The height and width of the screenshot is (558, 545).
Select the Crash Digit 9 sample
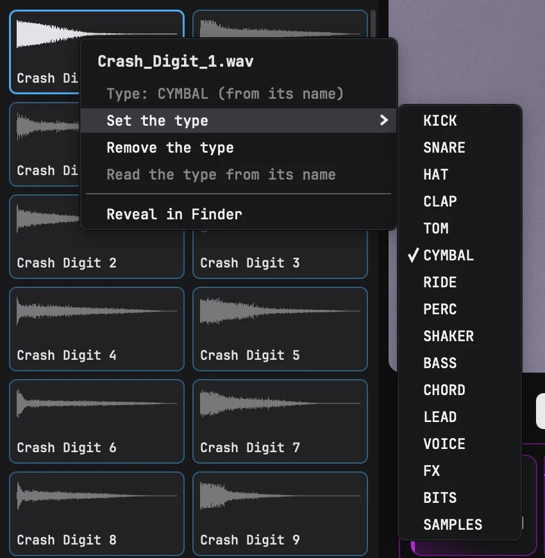[x=280, y=514]
